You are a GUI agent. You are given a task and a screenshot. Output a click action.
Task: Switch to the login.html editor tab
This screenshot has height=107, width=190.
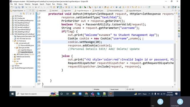point(66,11)
